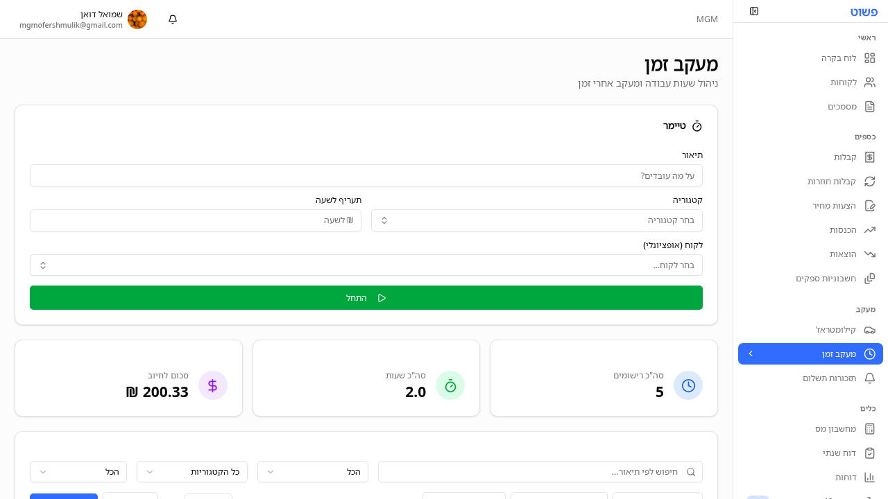This screenshot has width=888, height=499.
Task: Click the תזכורות תשלום payment reminders icon
Action: pos(870,378)
